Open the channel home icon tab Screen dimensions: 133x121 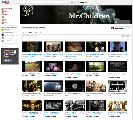tap(23, 32)
